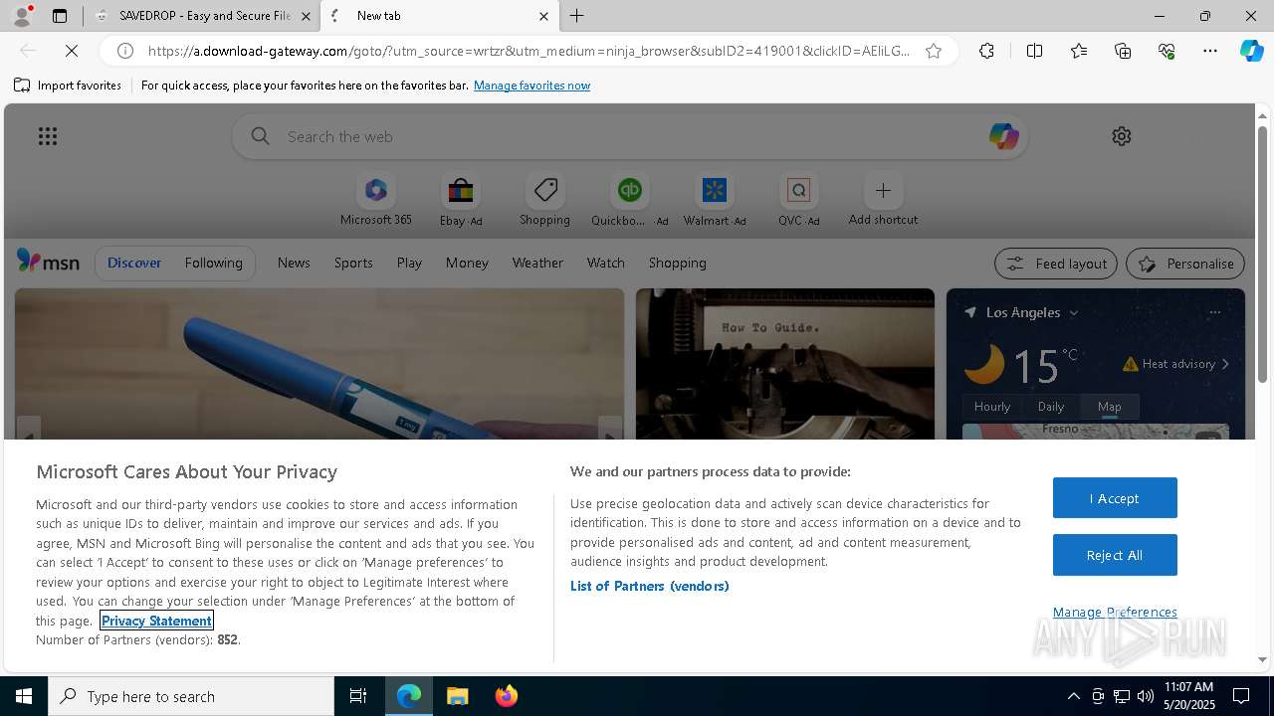Open page settings gear icon
Screen dimensions: 1274x716
[x=1122, y=136]
